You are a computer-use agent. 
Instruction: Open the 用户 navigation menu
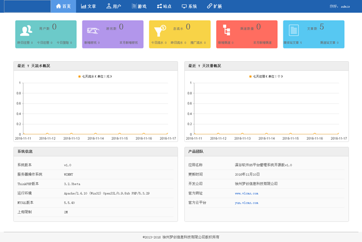coord(113,6)
